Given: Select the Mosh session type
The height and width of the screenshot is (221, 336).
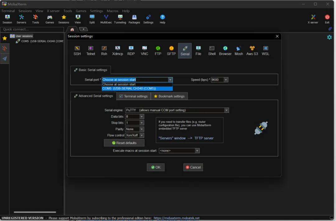Looking at the screenshot, I should click(239, 51).
